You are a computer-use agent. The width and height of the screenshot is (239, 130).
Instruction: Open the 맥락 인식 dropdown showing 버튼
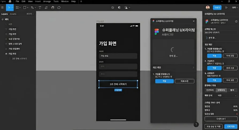click(227, 96)
